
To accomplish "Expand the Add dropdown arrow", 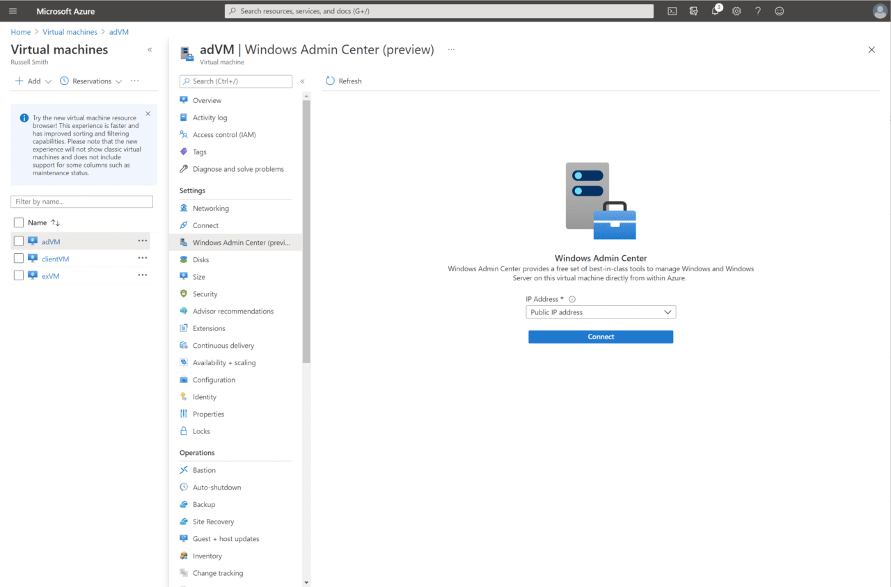I will [48, 81].
